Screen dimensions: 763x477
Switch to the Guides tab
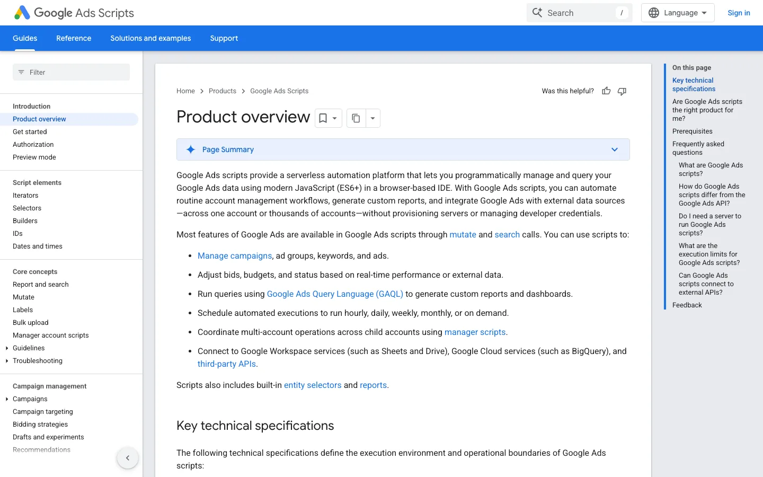25,38
